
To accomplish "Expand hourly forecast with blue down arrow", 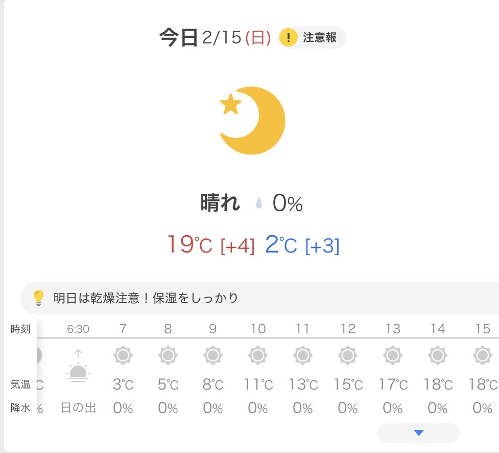I will point(419,433).
